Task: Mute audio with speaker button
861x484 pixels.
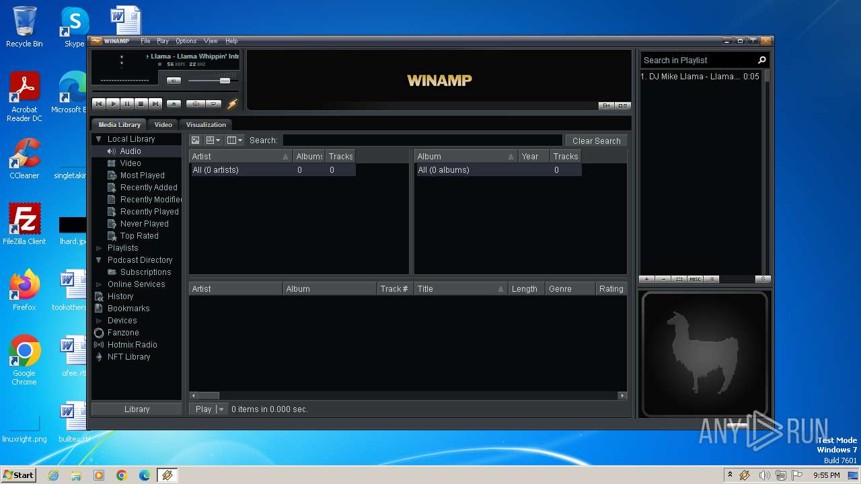Action: pyautogui.click(x=174, y=81)
